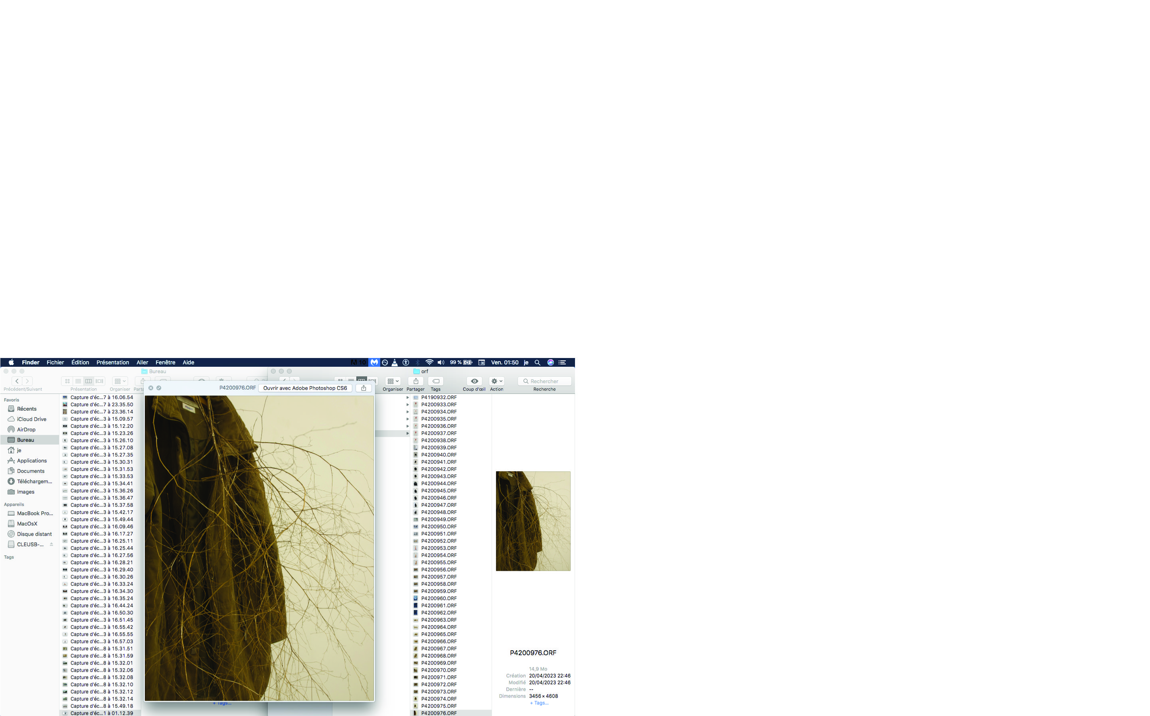The height and width of the screenshot is (716, 1150).
Task: Switch Bureau window to list view
Action: click(78, 381)
